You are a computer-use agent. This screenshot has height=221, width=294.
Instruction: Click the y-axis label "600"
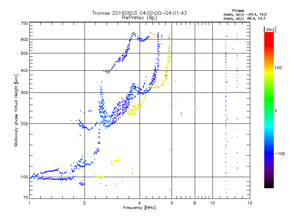coord(24,39)
